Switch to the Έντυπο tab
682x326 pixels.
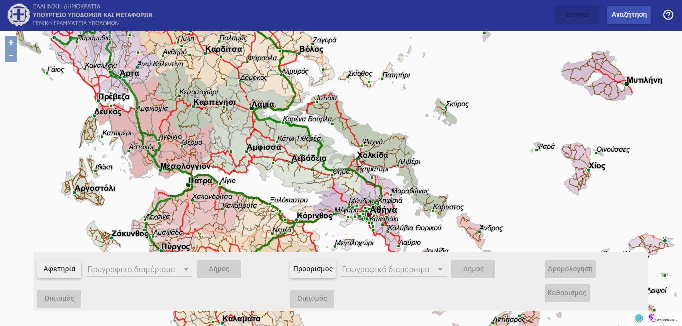pos(577,15)
